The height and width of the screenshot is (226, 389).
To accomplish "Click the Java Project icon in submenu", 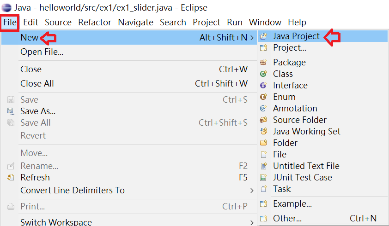I will pos(263,36).
